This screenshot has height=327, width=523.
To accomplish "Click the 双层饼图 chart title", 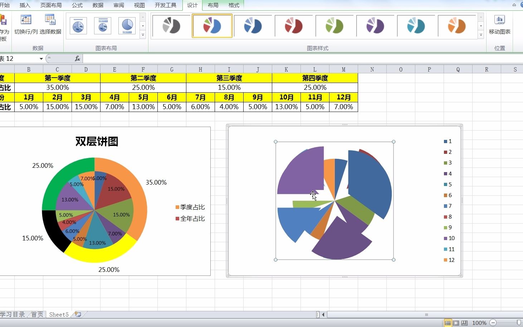I will pos(97,141).
